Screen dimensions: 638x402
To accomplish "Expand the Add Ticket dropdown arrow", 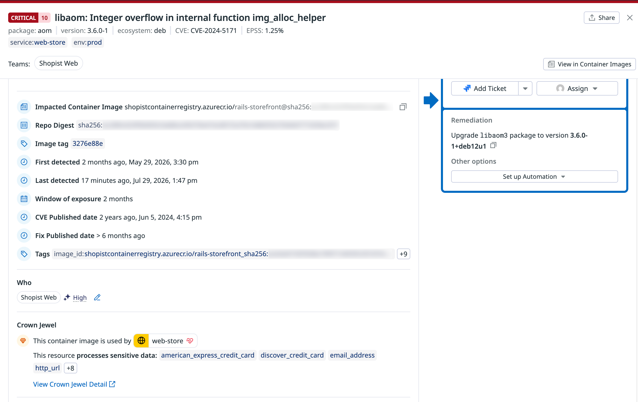I will pyautogui.click(x=525, y=88).
